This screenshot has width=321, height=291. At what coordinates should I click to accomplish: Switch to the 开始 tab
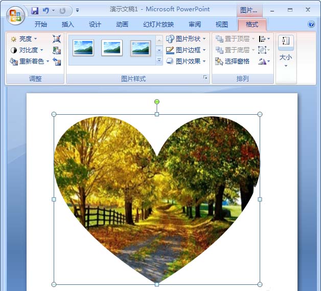click(x=40, y=25)
